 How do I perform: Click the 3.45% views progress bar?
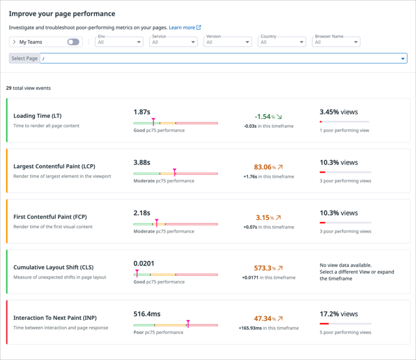pyautogui.click(x=344, y=122)
